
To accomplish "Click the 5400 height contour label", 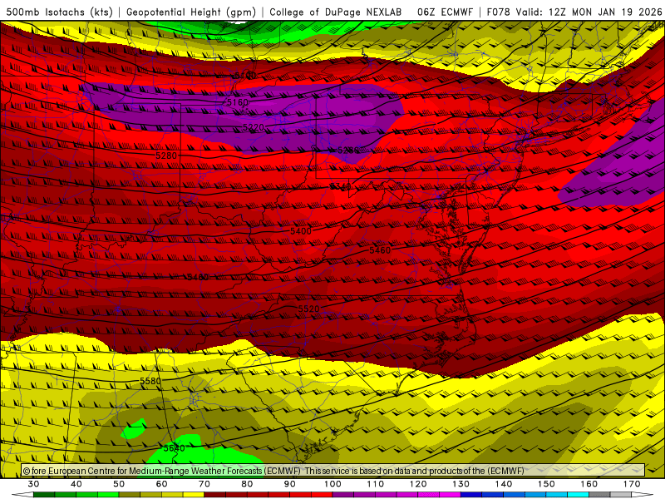I will tap(301, 231).
